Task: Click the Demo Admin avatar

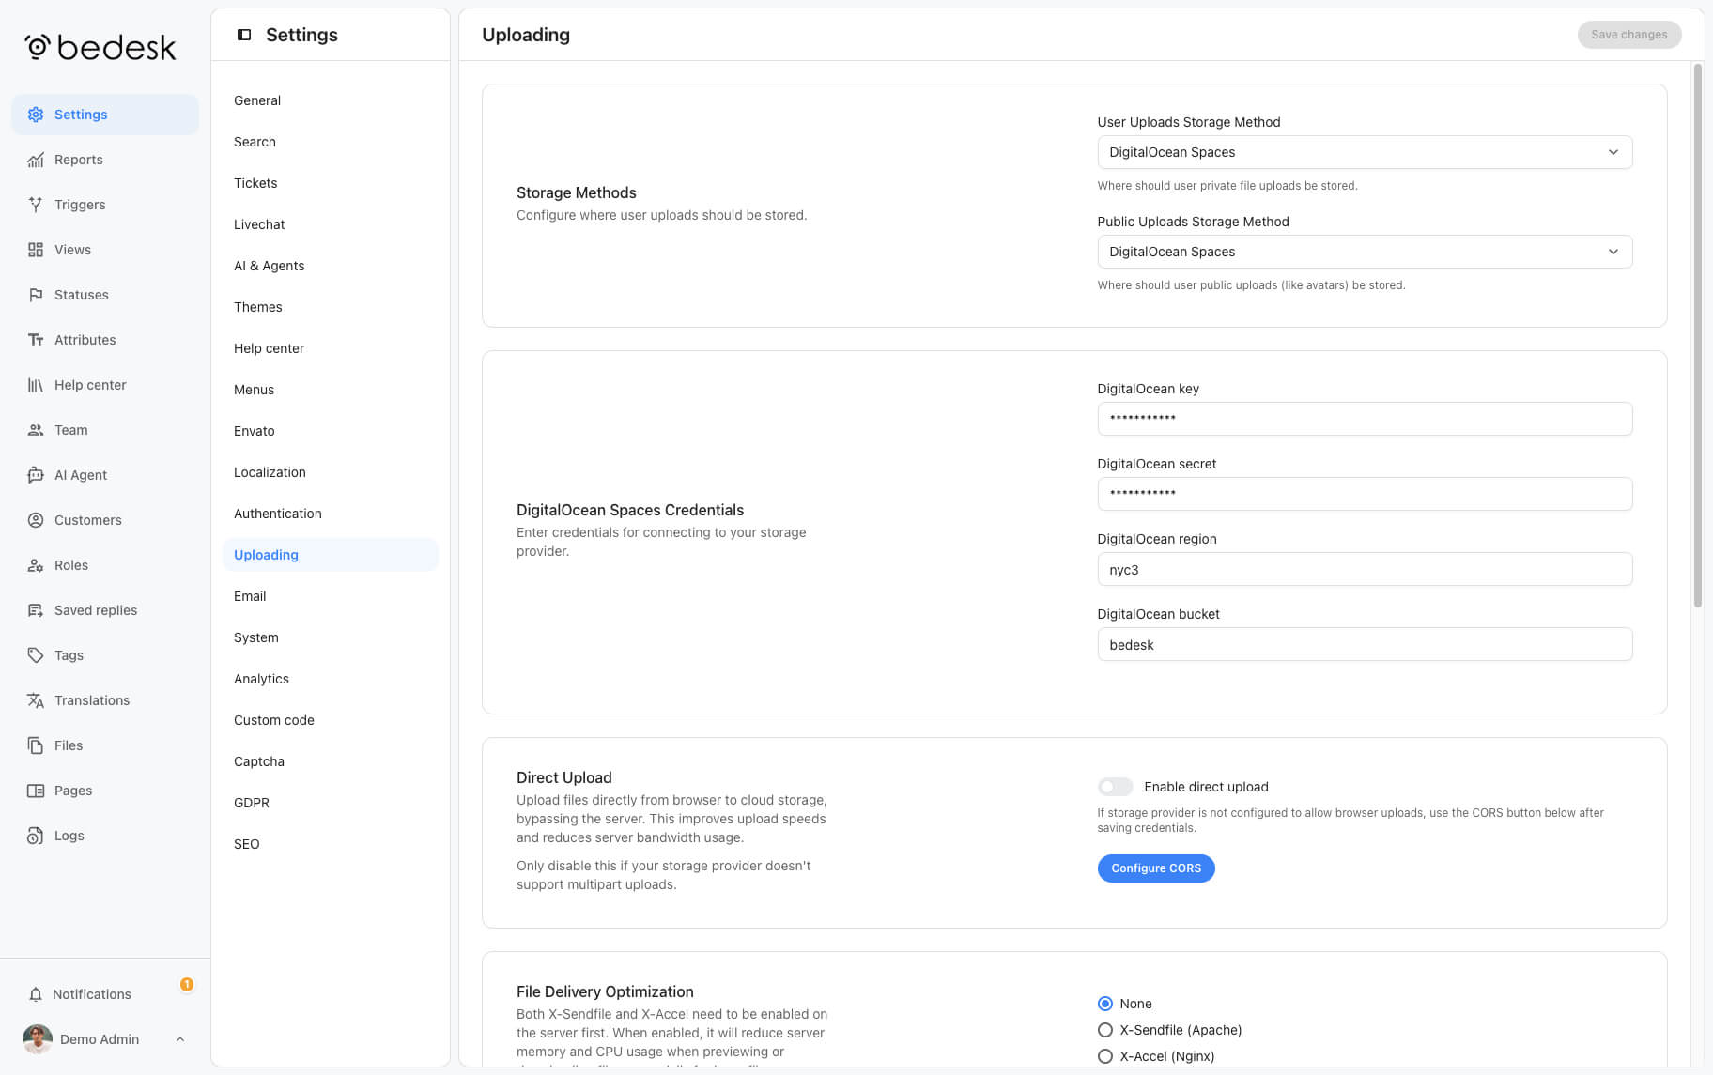Action: coord(38,1039)
